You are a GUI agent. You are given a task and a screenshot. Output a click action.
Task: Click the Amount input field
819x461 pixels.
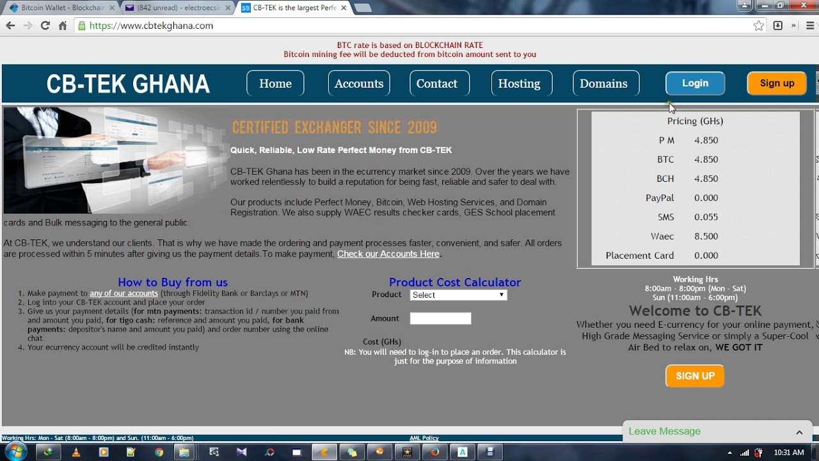coord(440,318)
